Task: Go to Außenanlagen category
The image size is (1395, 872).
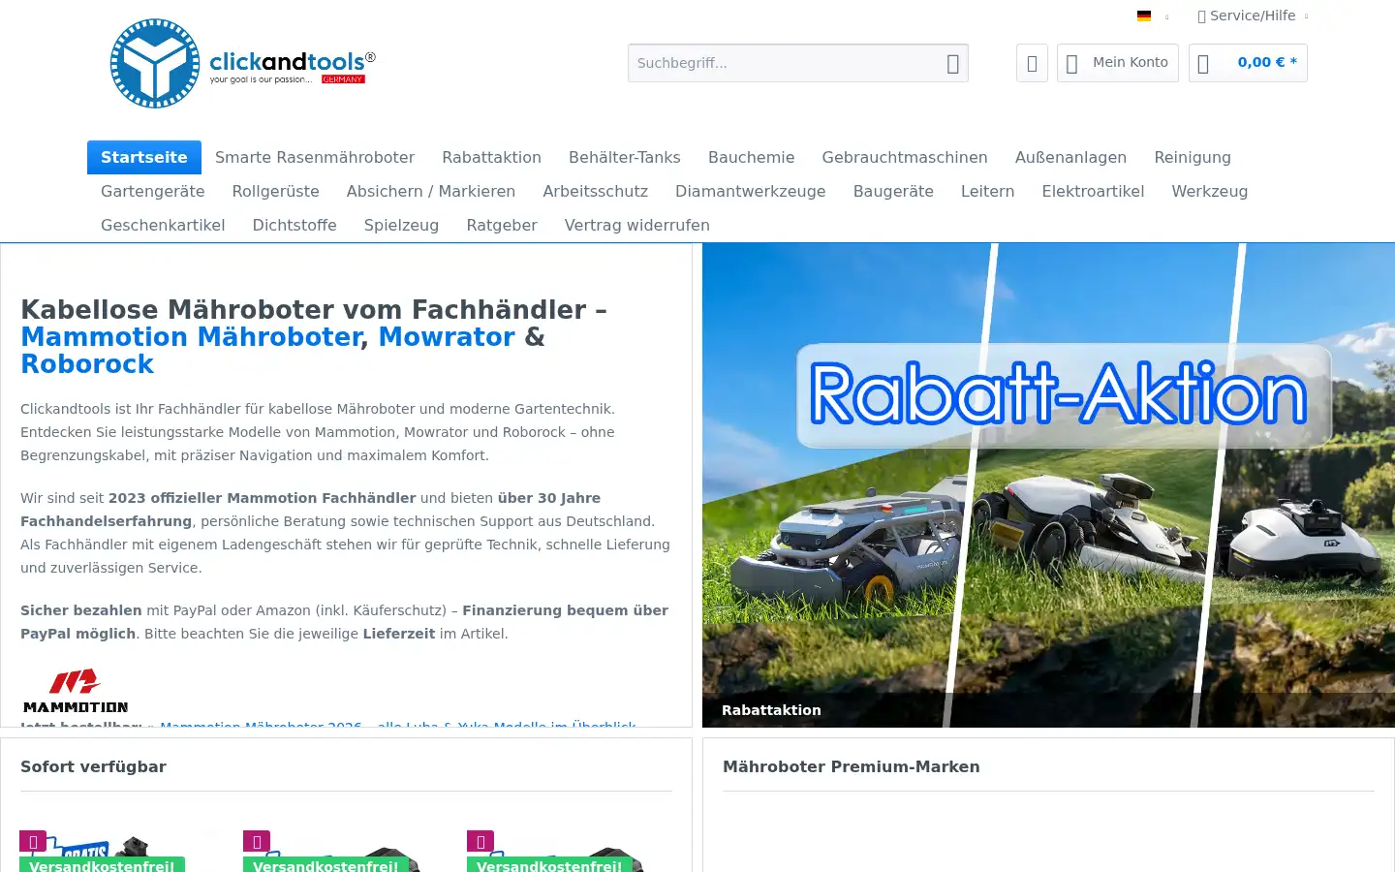Action: tap(1070, 157)
